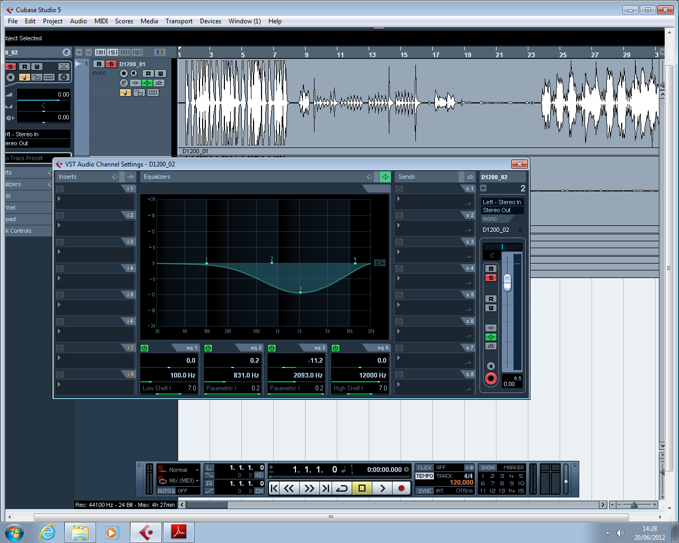The width and height of the screenshot is (679, 543).
Task: Open the Transport menu
Action: [x=179, y=21]
